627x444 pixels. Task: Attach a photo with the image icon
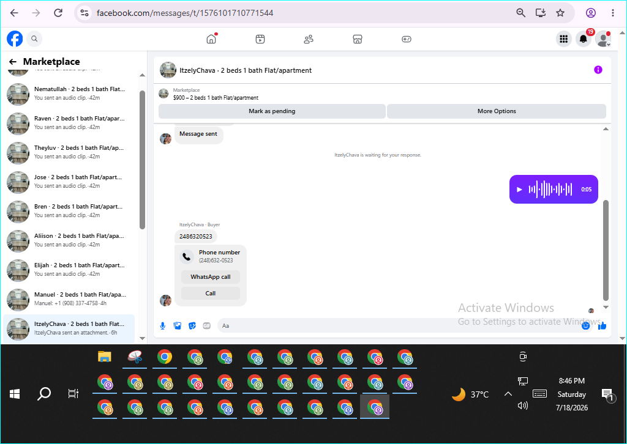[177, 326]
